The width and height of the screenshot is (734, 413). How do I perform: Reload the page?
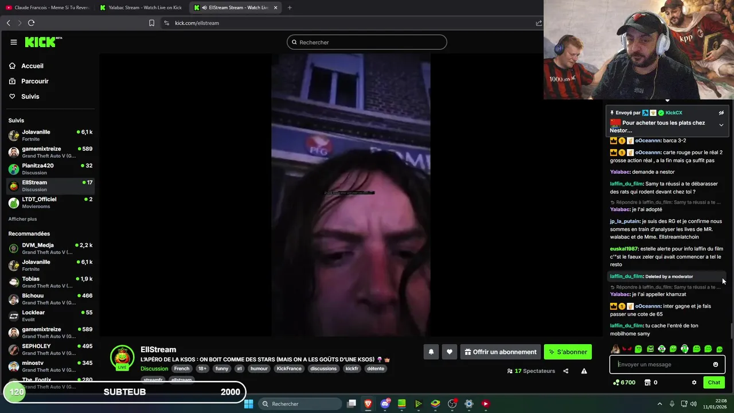(x=31, y=23)
